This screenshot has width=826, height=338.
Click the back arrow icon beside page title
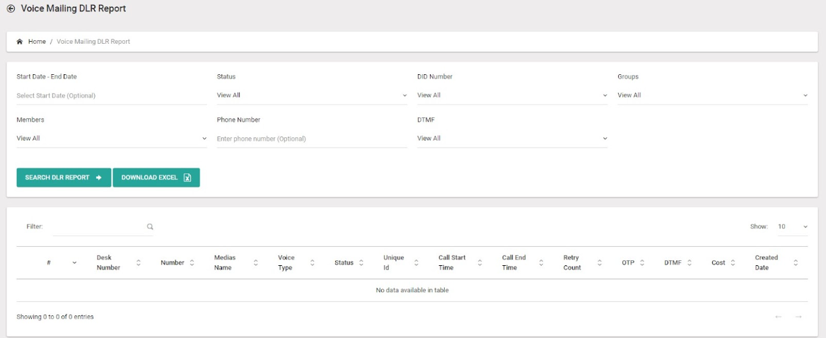11,9
